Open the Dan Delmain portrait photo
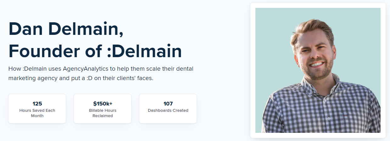The width and height of the screenshot is (390, 141). coord(318,70)
